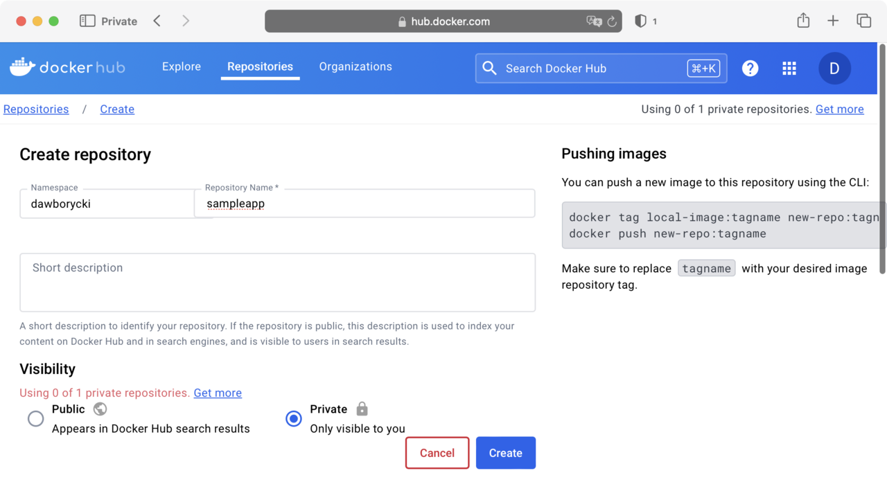Open the Namespace dawborycki dropdown
Viewport: 887px width, 500px height.
107,204
